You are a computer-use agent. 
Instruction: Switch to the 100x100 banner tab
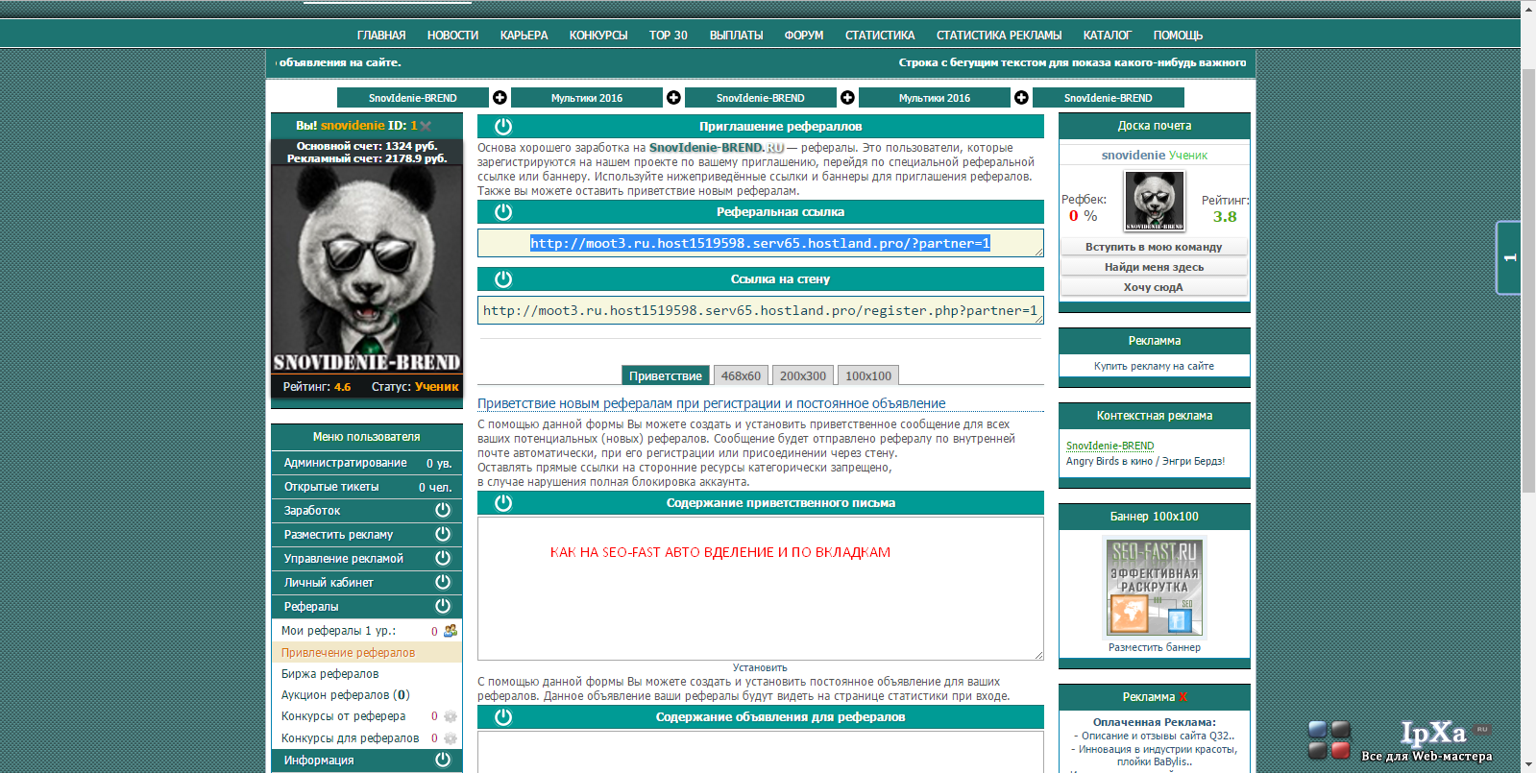pos(868,376)
